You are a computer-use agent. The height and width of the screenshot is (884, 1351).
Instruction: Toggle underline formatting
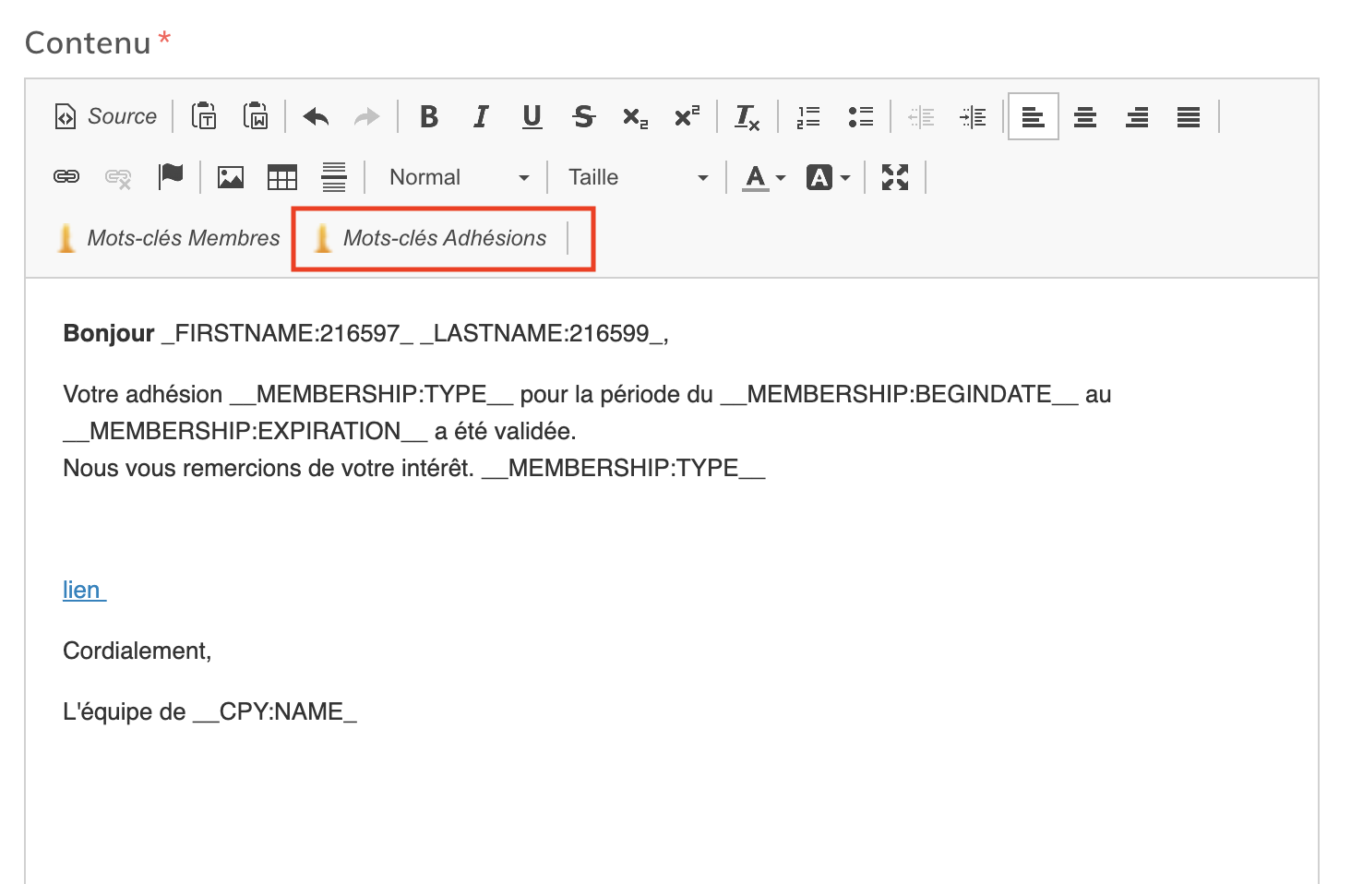coord(532,117)
